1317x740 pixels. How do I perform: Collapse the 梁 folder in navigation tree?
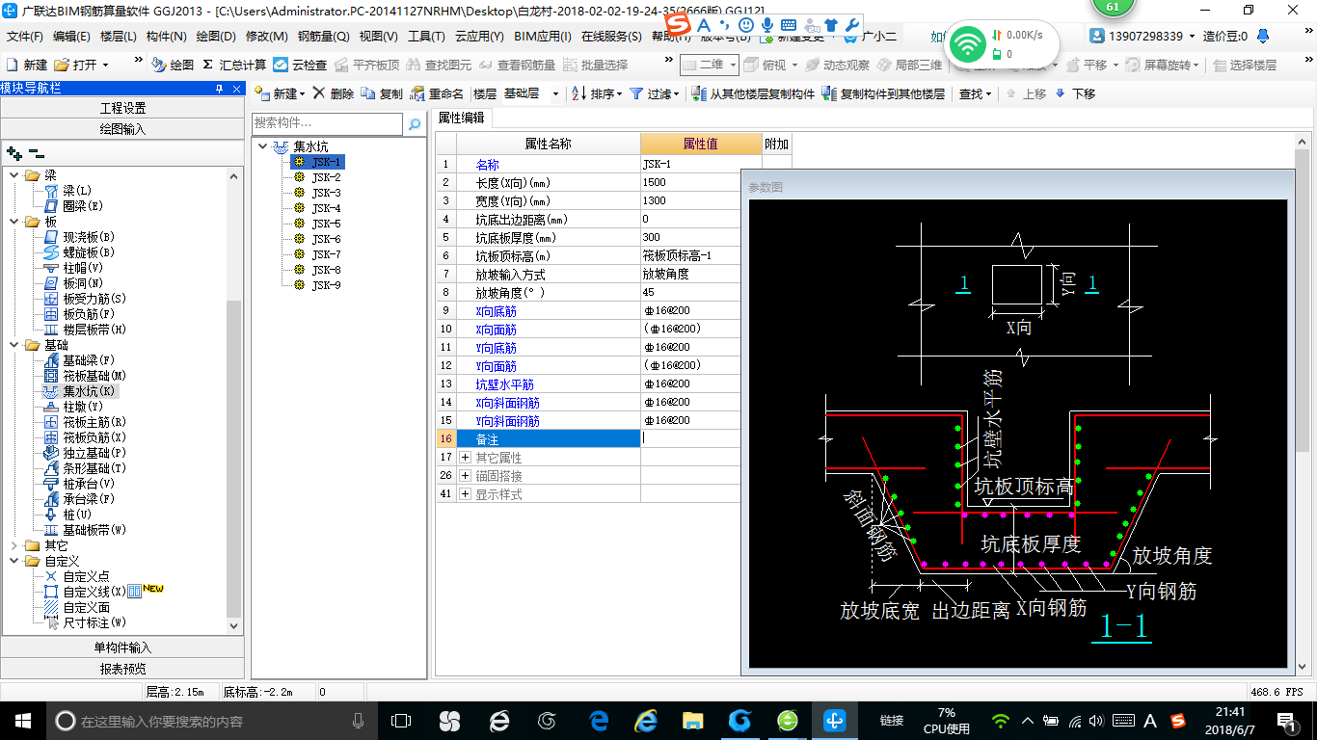[x=14, y=175]
